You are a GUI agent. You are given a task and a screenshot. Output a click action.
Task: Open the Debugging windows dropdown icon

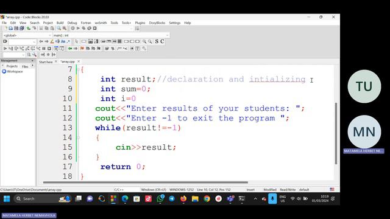pyautogui.click(x=56, y=49)
